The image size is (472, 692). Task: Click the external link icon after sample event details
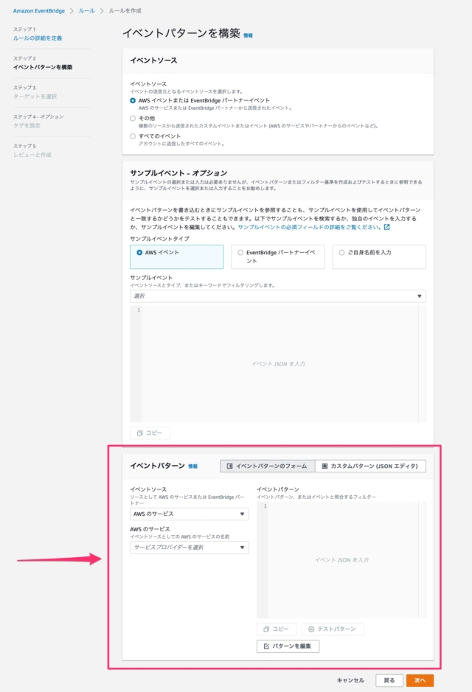coord(386,227)
